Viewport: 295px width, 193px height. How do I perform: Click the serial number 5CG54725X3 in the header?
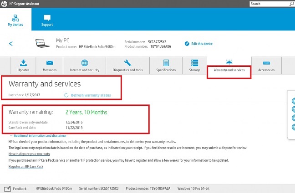(x=157, y=42)
